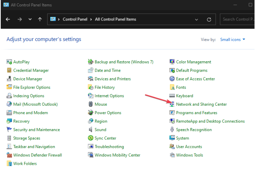Image resolution: width=256 pixels, height=175 pixels.
Task: Open the View by Small icons dropdown
Action: [233, 40]
